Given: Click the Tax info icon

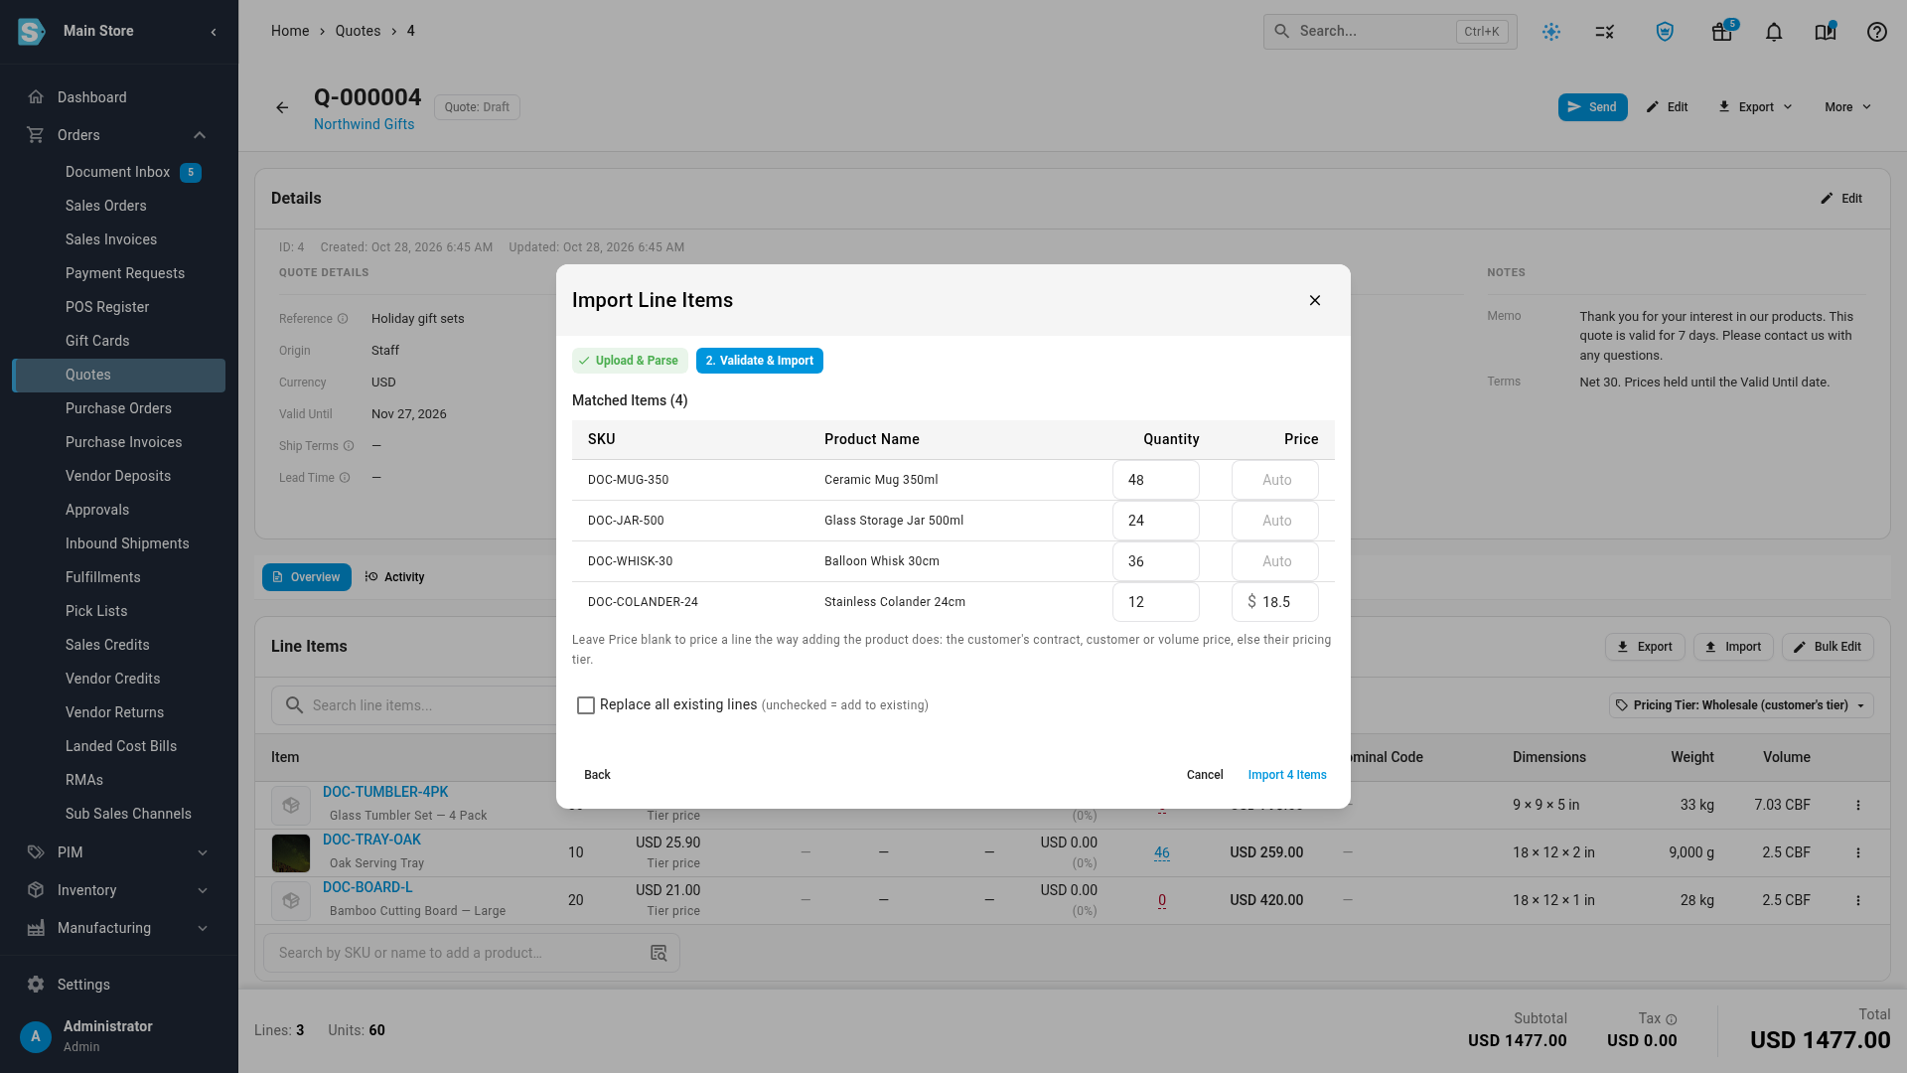Looking at the screenshot, I should [x=1672, y=1019].
